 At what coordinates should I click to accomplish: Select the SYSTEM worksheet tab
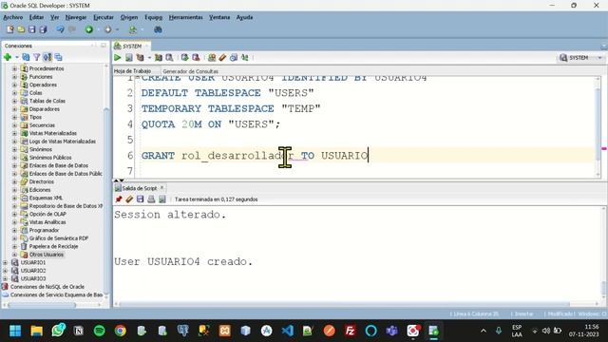pos(132,47)
